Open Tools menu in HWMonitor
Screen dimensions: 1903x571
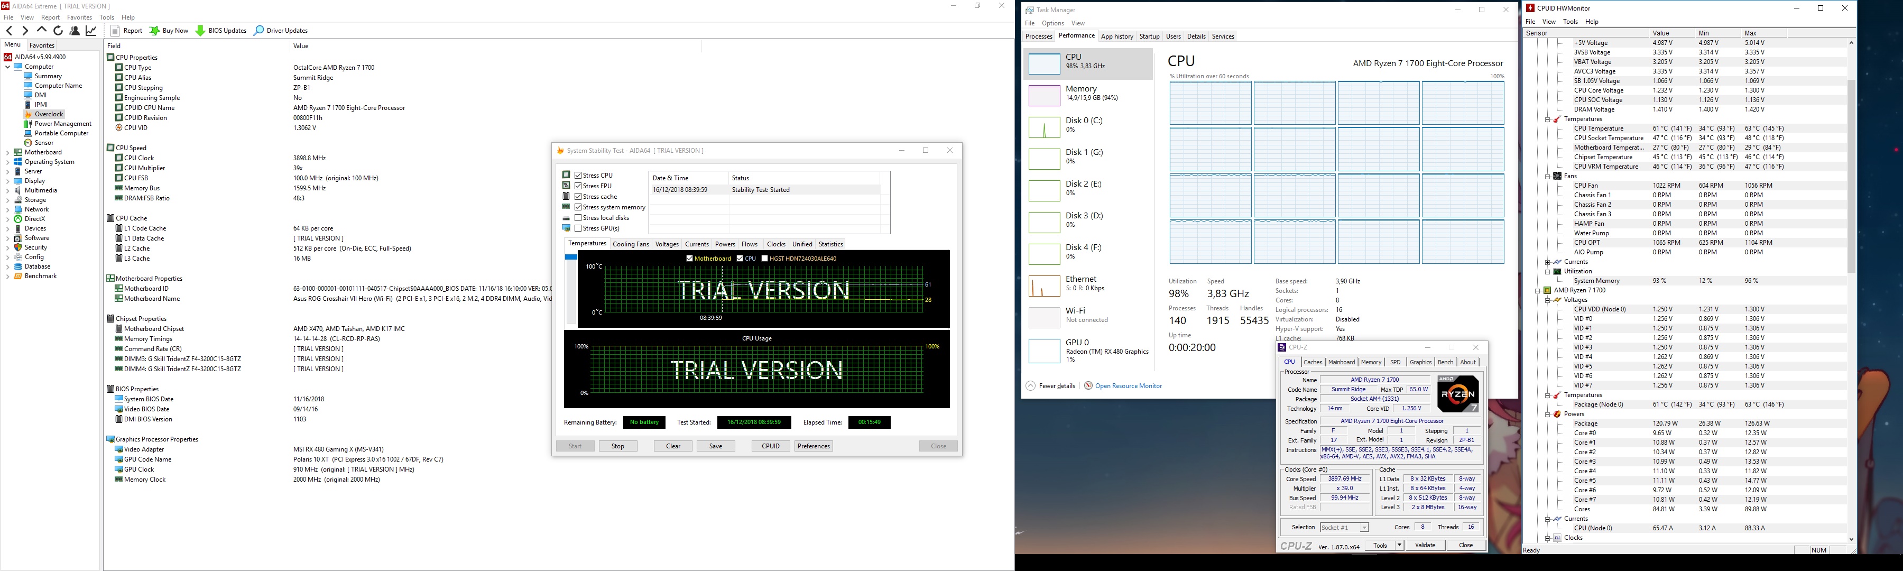coord(1571,22)
